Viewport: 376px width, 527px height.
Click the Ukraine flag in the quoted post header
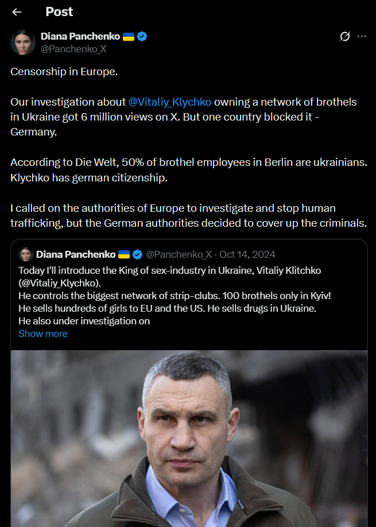(124, 254)
